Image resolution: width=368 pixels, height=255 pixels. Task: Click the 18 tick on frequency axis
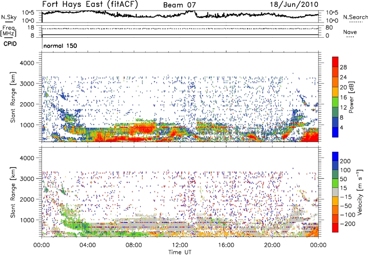31,28
